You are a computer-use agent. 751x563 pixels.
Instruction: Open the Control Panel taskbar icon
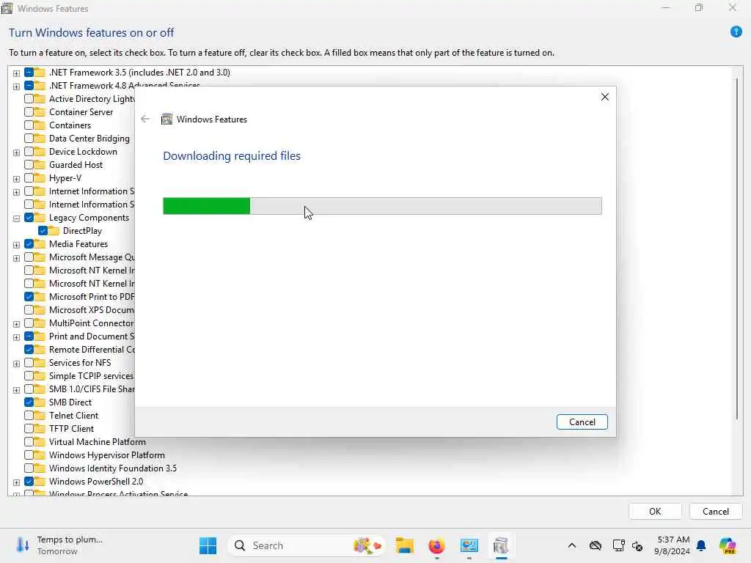469,545
